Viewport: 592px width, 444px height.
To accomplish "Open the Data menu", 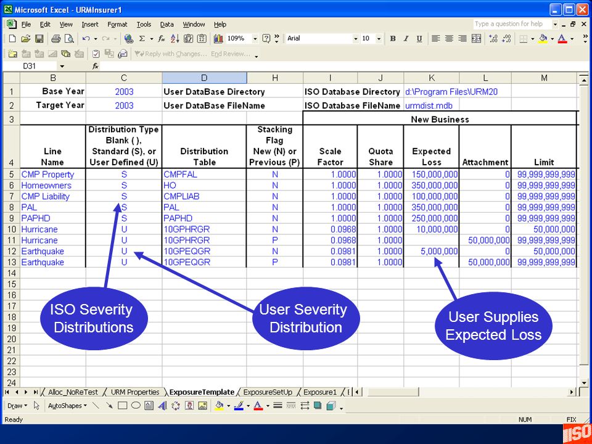I will (x=167, y=24).
